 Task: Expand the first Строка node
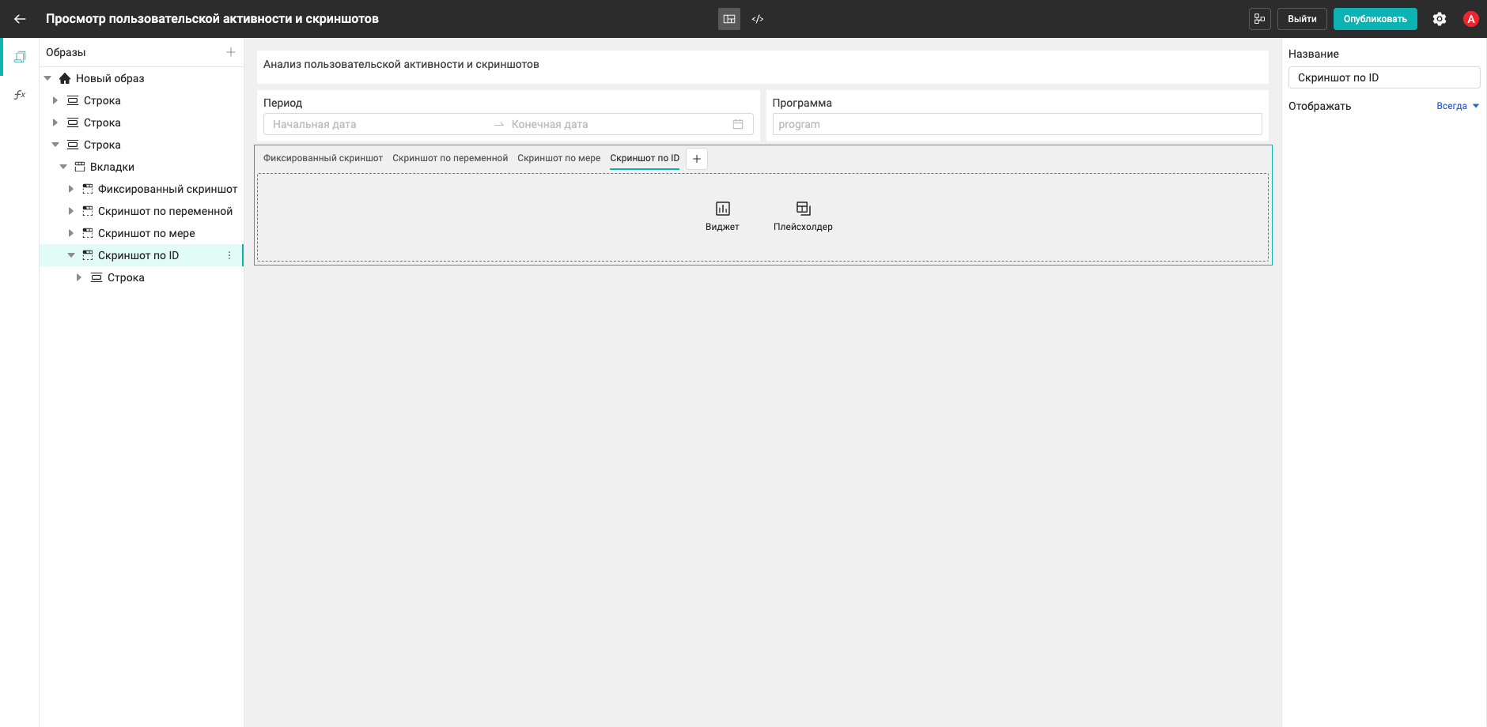click(55, 100)
